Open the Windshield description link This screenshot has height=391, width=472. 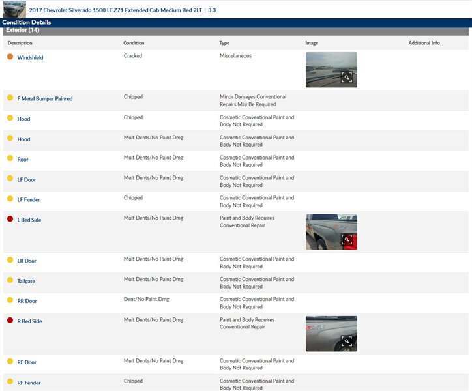(x=30, y=57)
